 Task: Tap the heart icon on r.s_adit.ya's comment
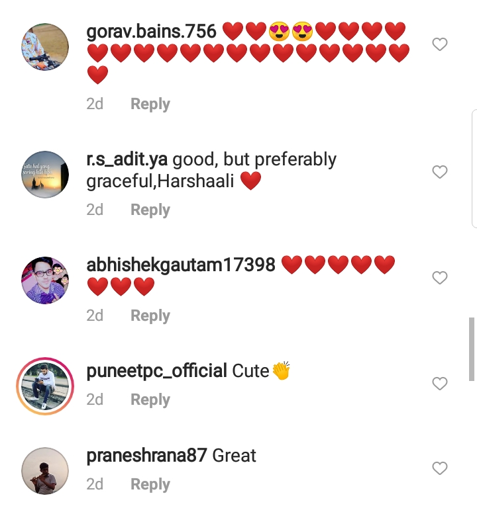[x=440, y=172]
